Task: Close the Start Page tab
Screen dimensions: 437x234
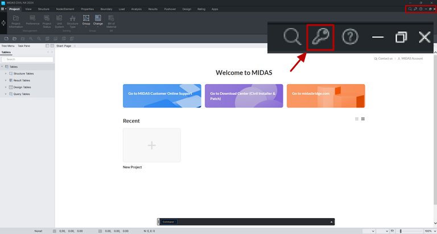Action: pyautogui.click(x=75, y=46)
